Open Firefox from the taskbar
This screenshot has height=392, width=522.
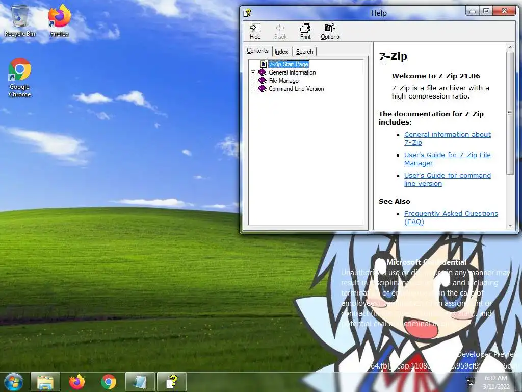77,382
